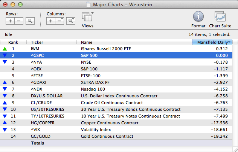Image resolution: width=238 pixels, height=152 pixels.
Task: Launch the Chart Suite
Action: pyautogui.click(x=220, y=19)
